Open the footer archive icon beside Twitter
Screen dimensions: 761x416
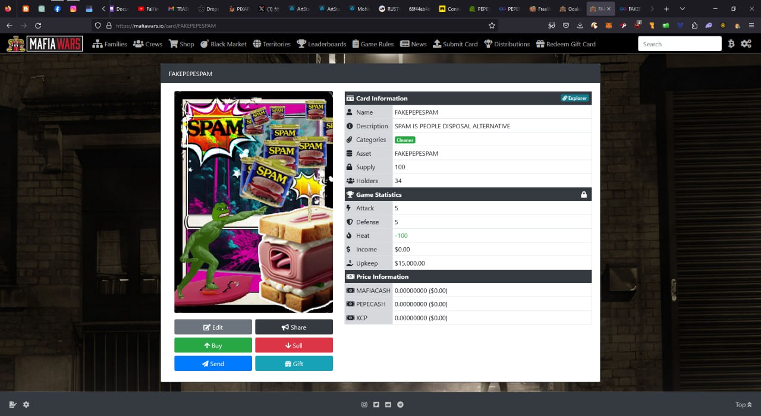[388, 405]
